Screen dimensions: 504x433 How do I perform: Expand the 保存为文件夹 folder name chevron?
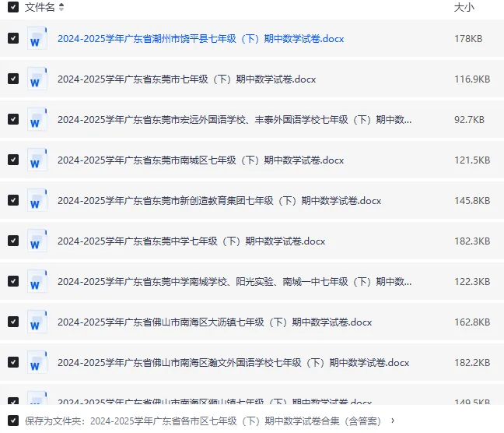click(393, 421)
